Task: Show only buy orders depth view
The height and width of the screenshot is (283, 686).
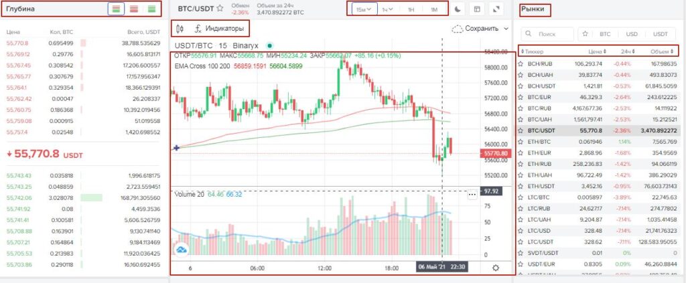Action: [152, 9]
